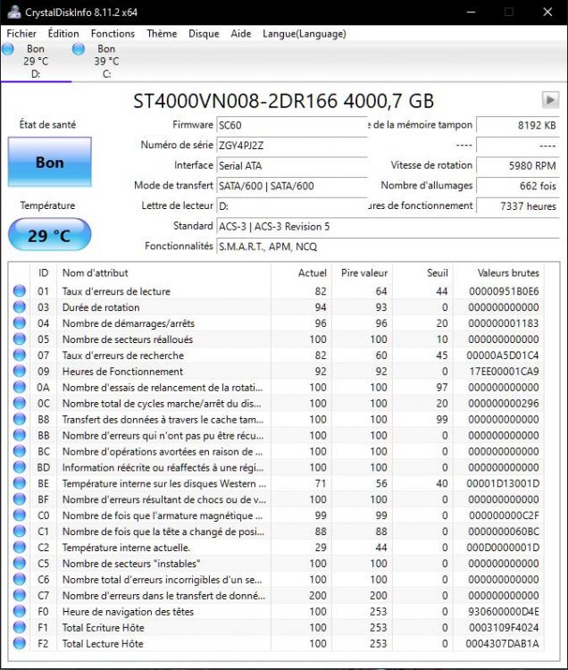This screenshot has width=568, height=670.
Task: Open the Langue(Language) menu
Action: pyautogui.click(x=304, y=33)
